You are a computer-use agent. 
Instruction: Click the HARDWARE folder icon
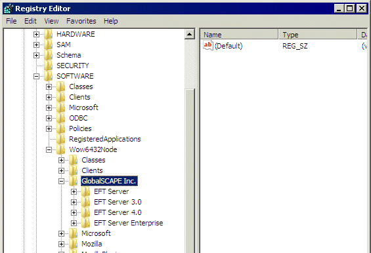[49, 34]
